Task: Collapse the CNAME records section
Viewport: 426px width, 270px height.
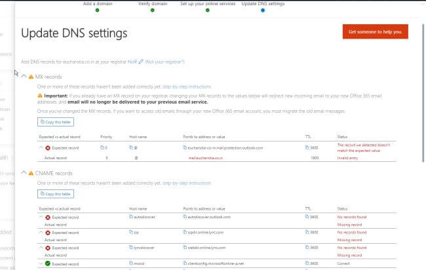Action: (x=24, y=173)
